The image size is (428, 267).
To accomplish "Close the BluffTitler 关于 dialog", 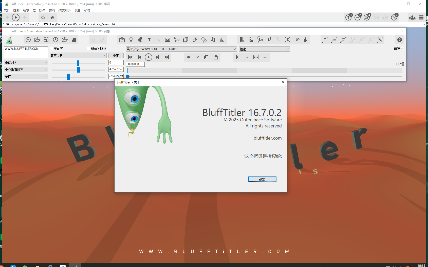I will click(x=283, y=82).
